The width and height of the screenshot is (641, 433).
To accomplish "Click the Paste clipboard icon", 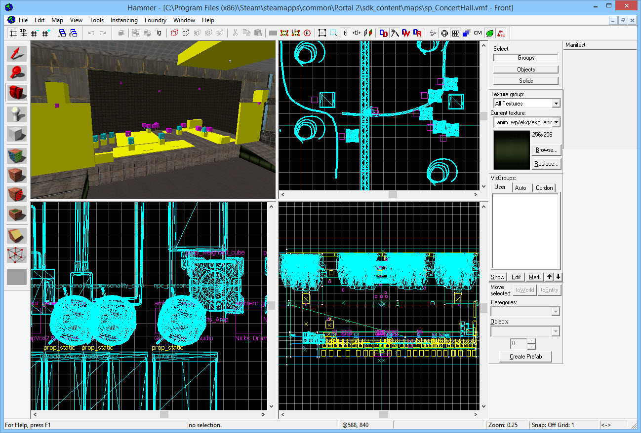I will (x=258, y=33).
